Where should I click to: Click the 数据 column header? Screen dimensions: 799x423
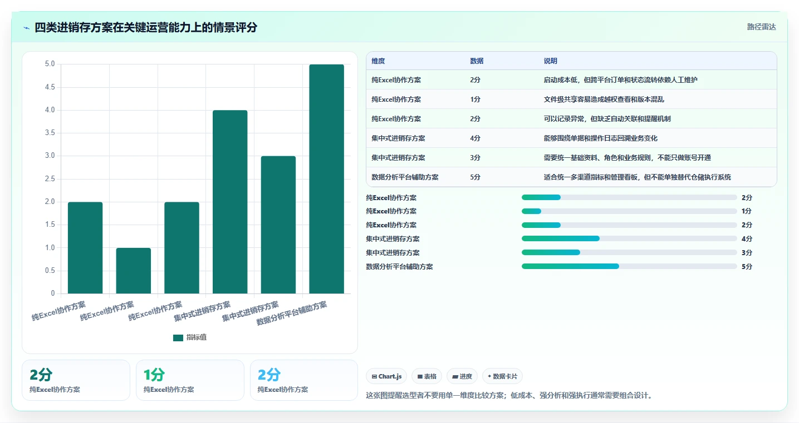coord(477,61)
